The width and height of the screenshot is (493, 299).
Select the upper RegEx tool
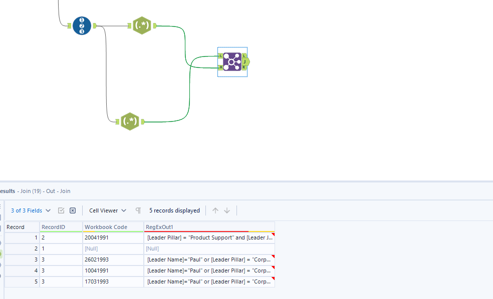(x=142, y=25)
